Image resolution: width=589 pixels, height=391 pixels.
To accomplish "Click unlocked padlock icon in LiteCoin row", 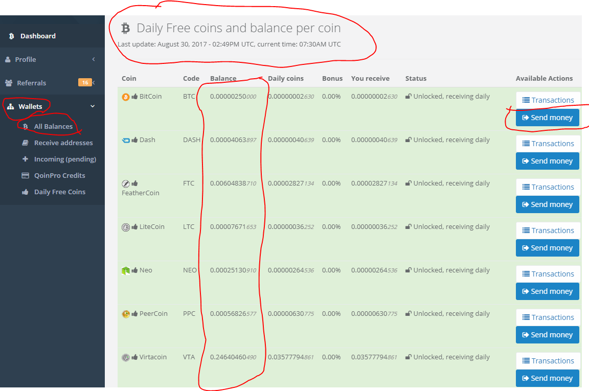I will 409,227.
